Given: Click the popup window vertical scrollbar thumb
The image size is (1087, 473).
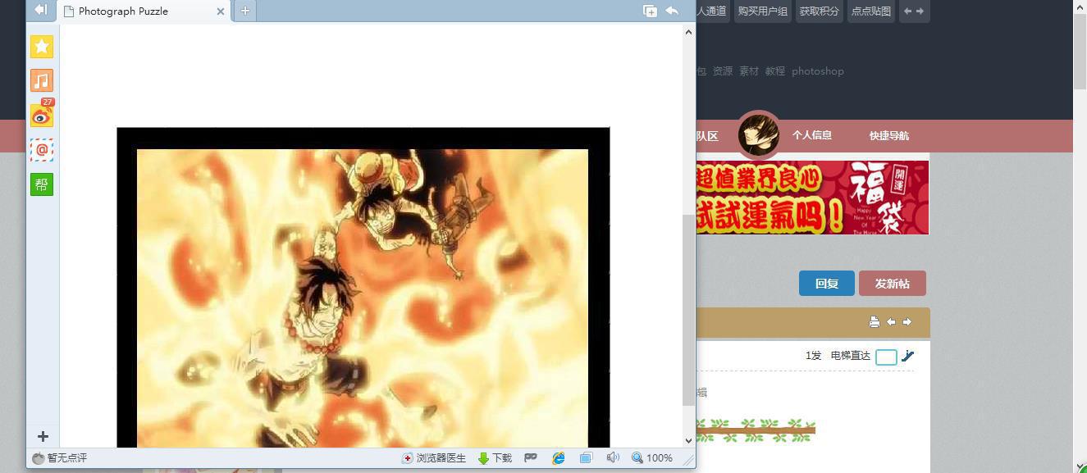Looking at the screenshot, I should pos(688,310).
